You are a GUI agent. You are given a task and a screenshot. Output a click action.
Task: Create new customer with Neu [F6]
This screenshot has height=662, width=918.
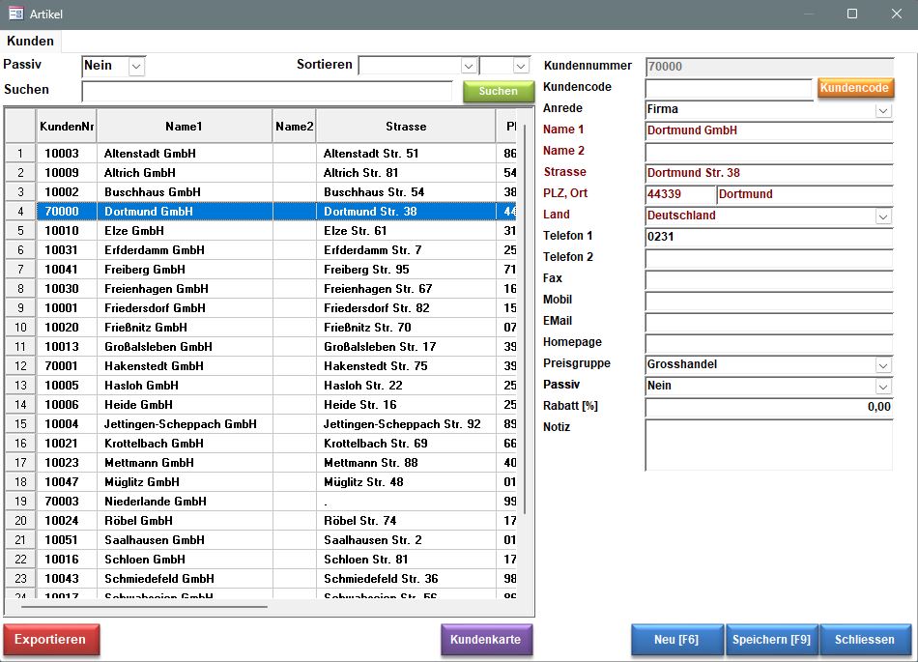coord(676,640)
